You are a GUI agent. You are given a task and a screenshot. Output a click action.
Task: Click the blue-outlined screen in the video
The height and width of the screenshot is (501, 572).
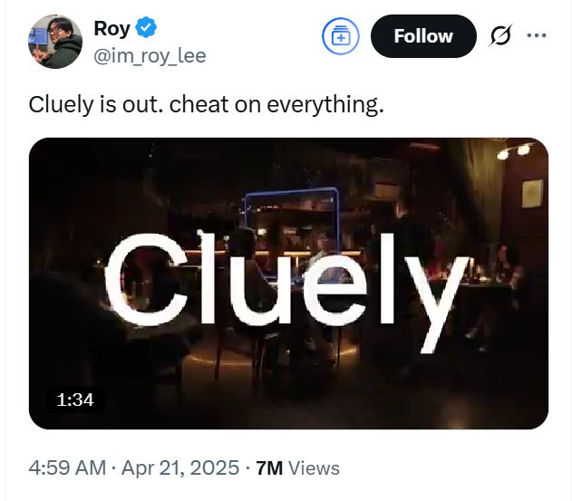pos(292,217)
